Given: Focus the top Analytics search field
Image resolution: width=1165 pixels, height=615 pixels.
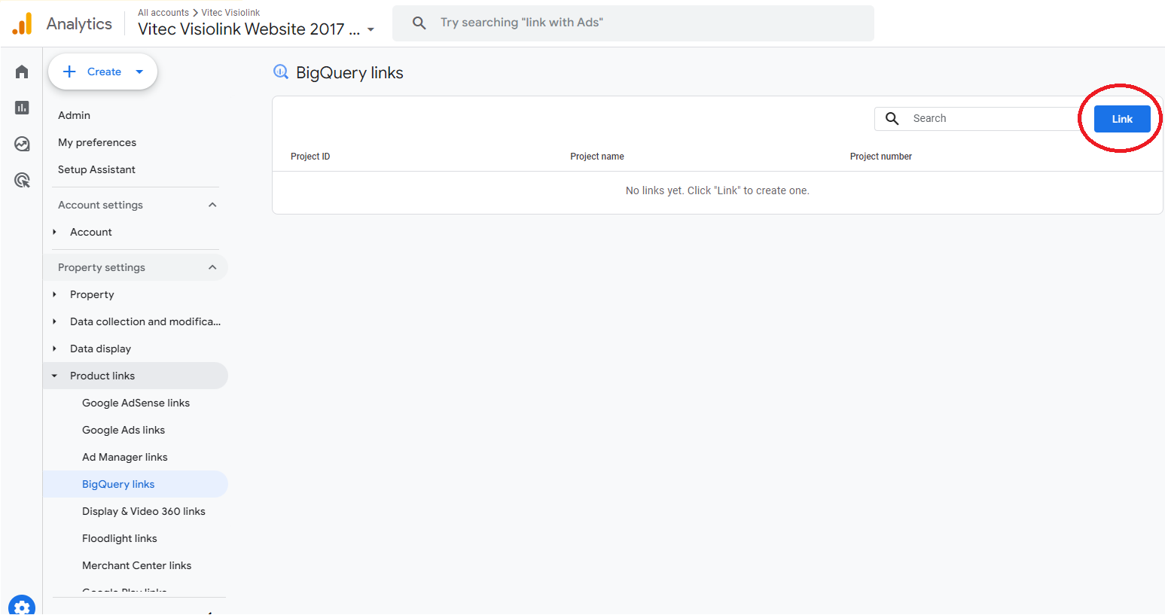Looking at the screenshot, I should coord(633,23).
